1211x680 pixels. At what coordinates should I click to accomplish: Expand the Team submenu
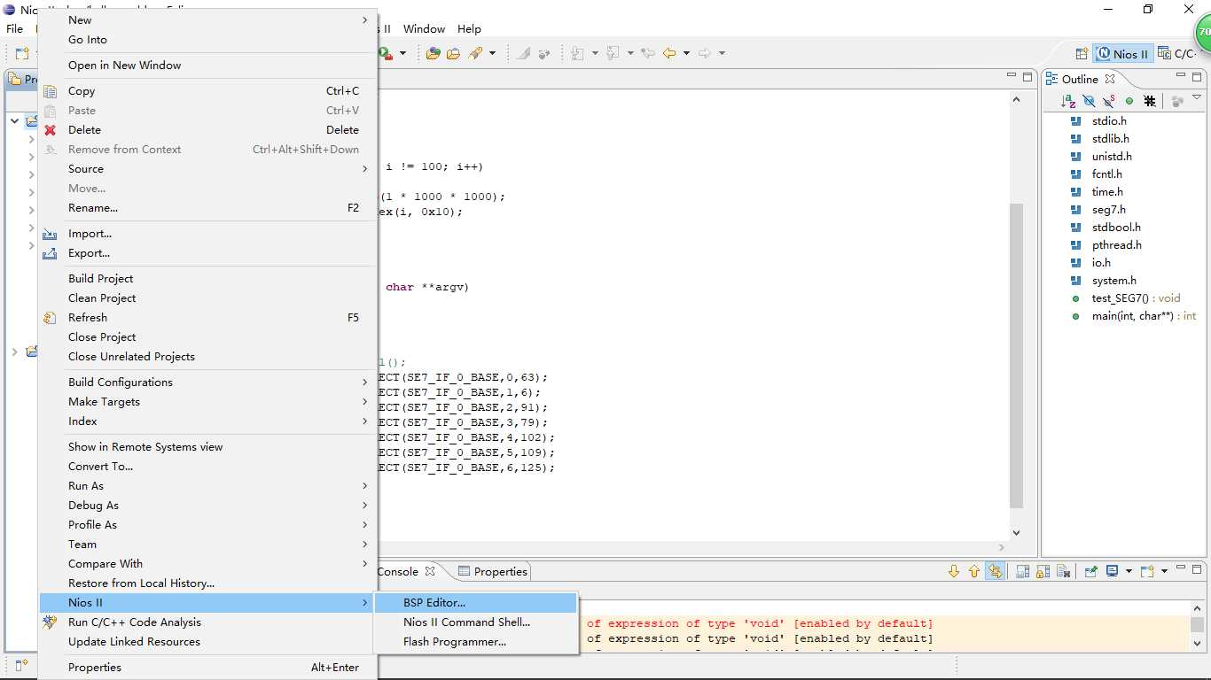[x=207, y=545]
